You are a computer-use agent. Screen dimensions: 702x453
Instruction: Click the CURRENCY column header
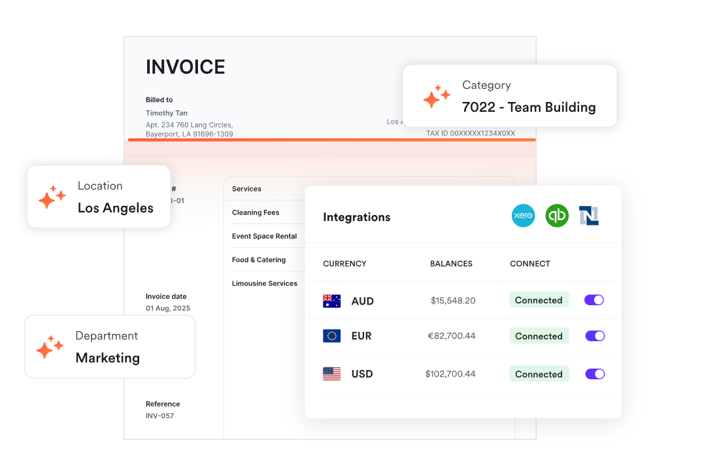coord(344,263)
